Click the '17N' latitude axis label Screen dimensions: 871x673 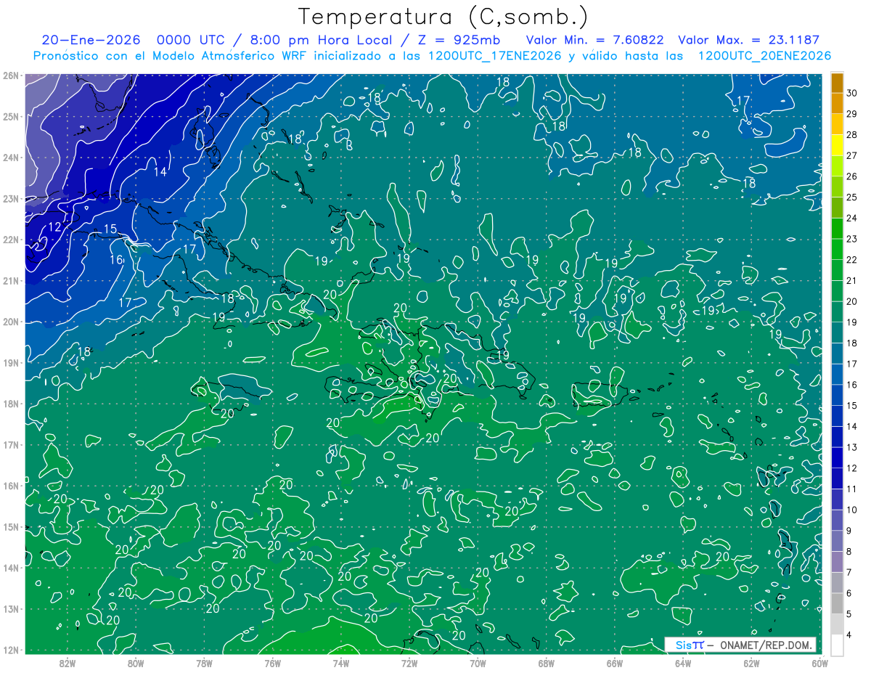pyautogui.click(x=10, y=444)
